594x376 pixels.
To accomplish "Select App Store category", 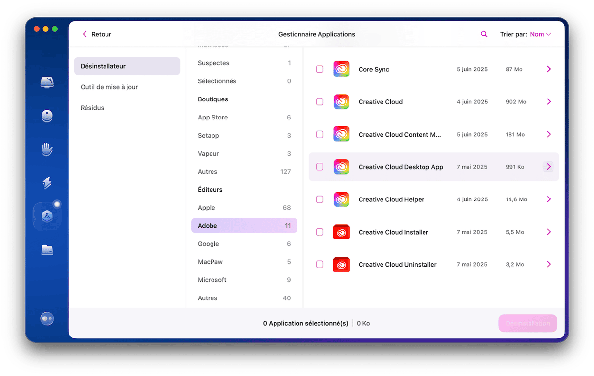I will [244, 117].
